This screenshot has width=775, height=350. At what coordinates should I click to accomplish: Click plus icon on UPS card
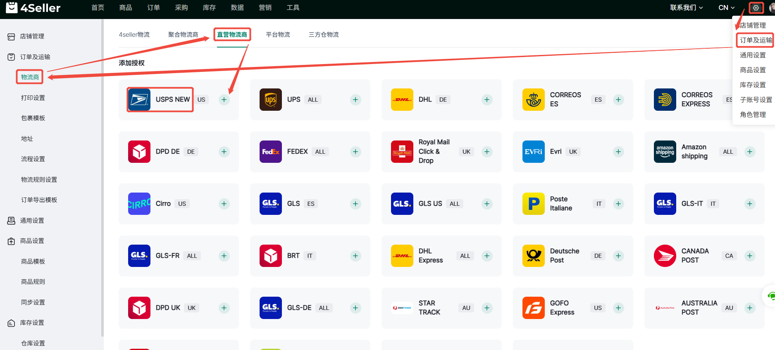coord(355,100)
